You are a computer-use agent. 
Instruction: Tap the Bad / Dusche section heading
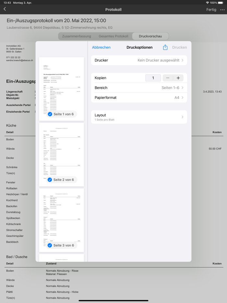(x=17, y=257)
